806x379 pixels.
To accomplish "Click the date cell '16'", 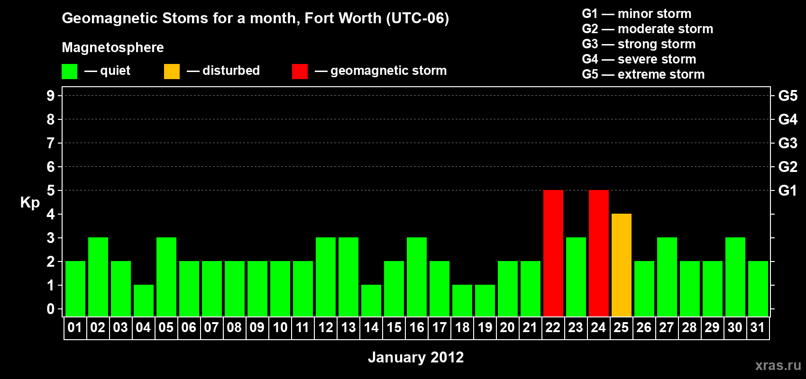I will [417, 328].
